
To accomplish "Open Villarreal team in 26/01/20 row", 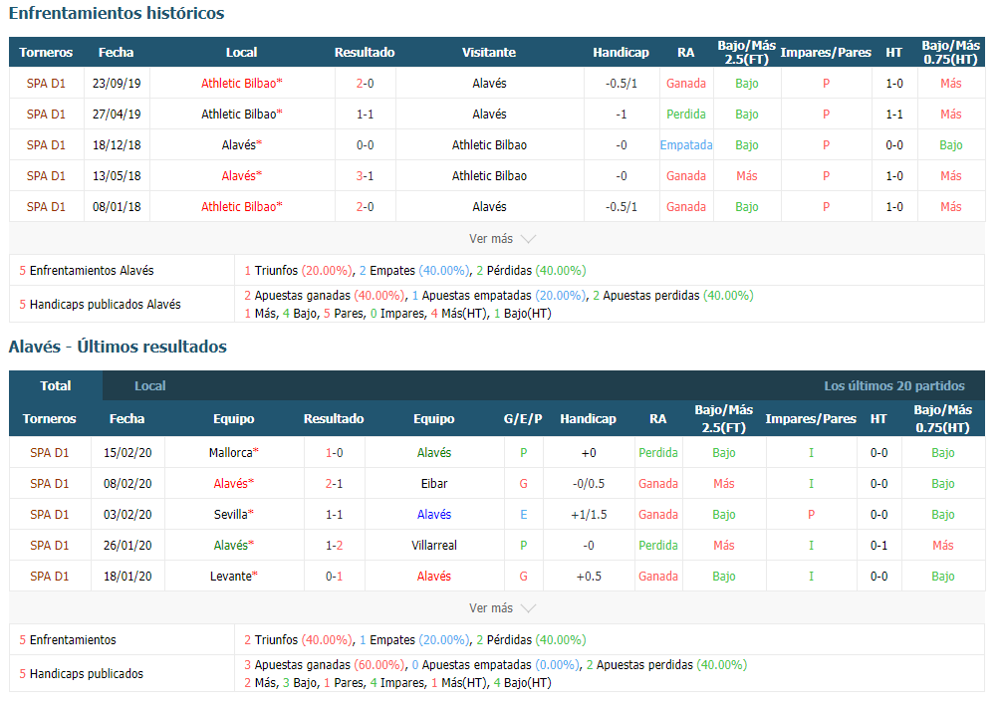I will coord(434,545).
